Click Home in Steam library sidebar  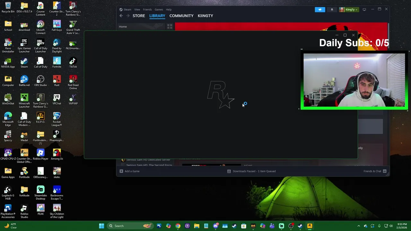(x=123, y=27)
